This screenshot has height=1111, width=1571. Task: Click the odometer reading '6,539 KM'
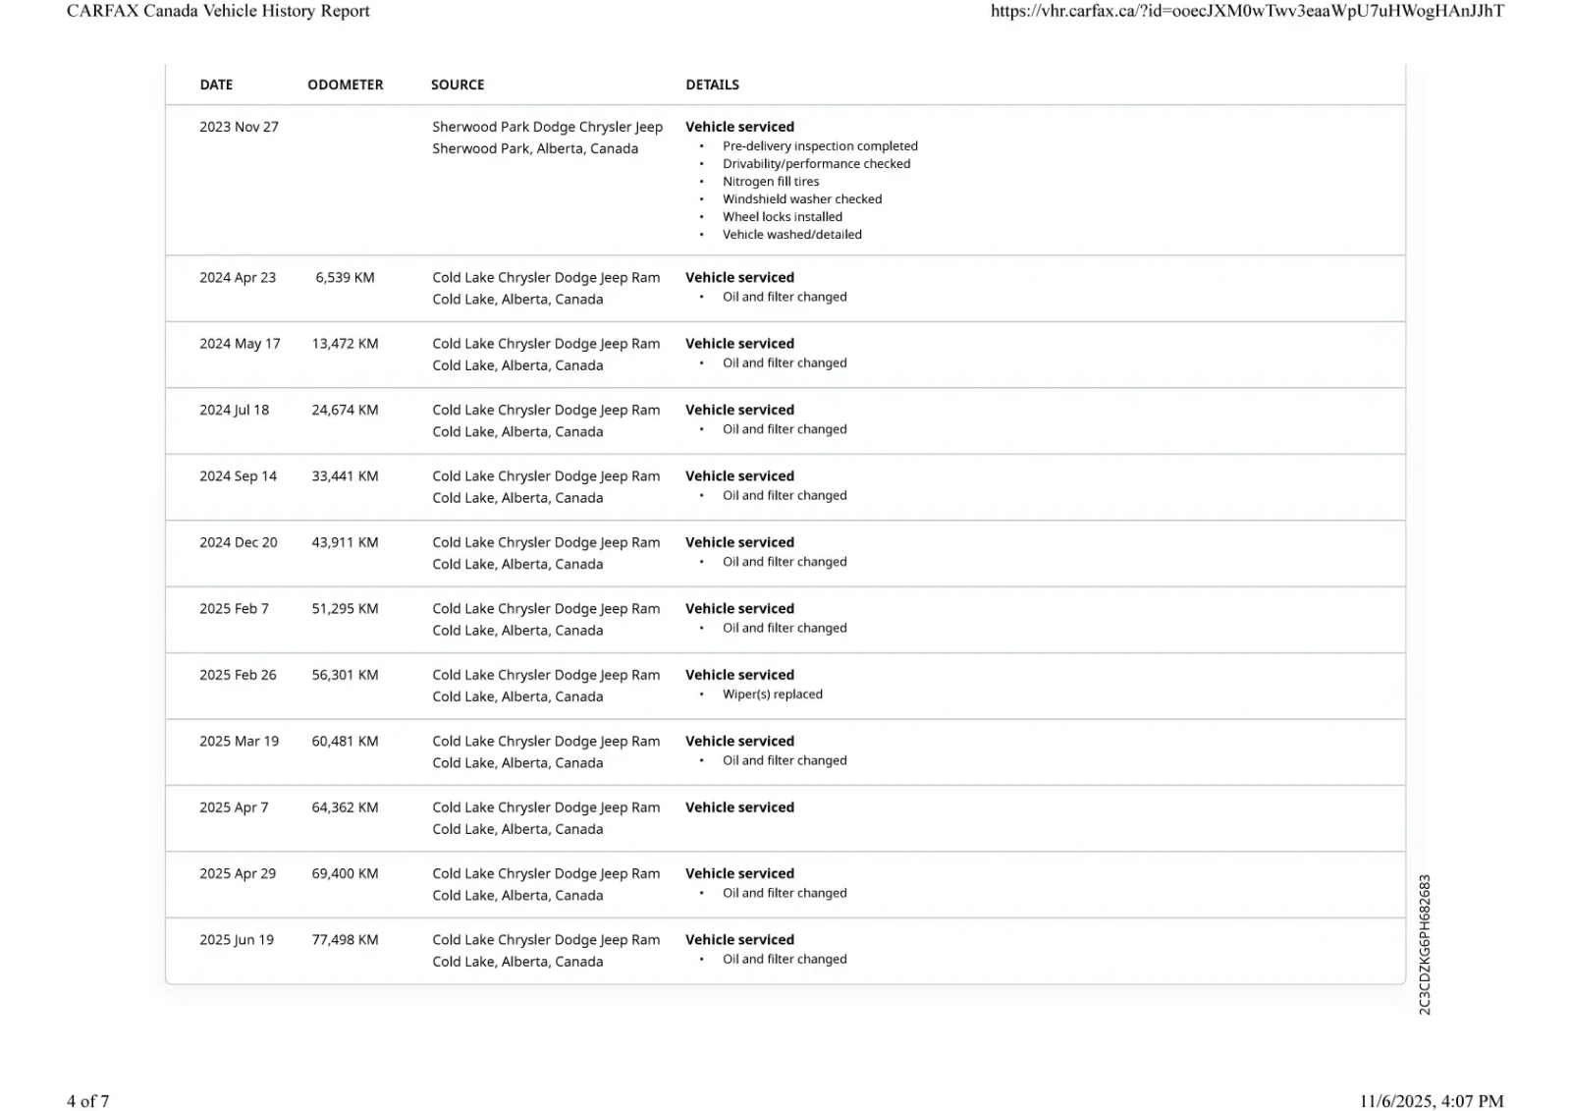345,278
